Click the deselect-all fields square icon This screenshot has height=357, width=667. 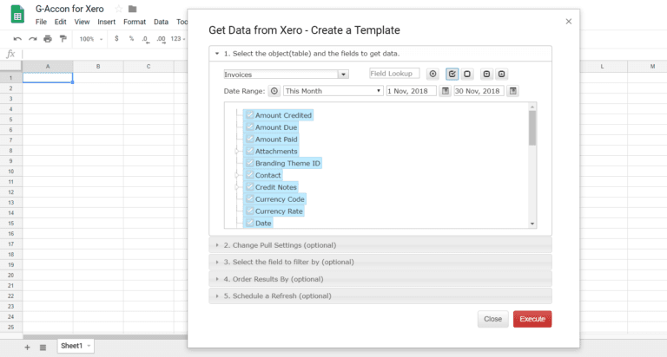467,74
